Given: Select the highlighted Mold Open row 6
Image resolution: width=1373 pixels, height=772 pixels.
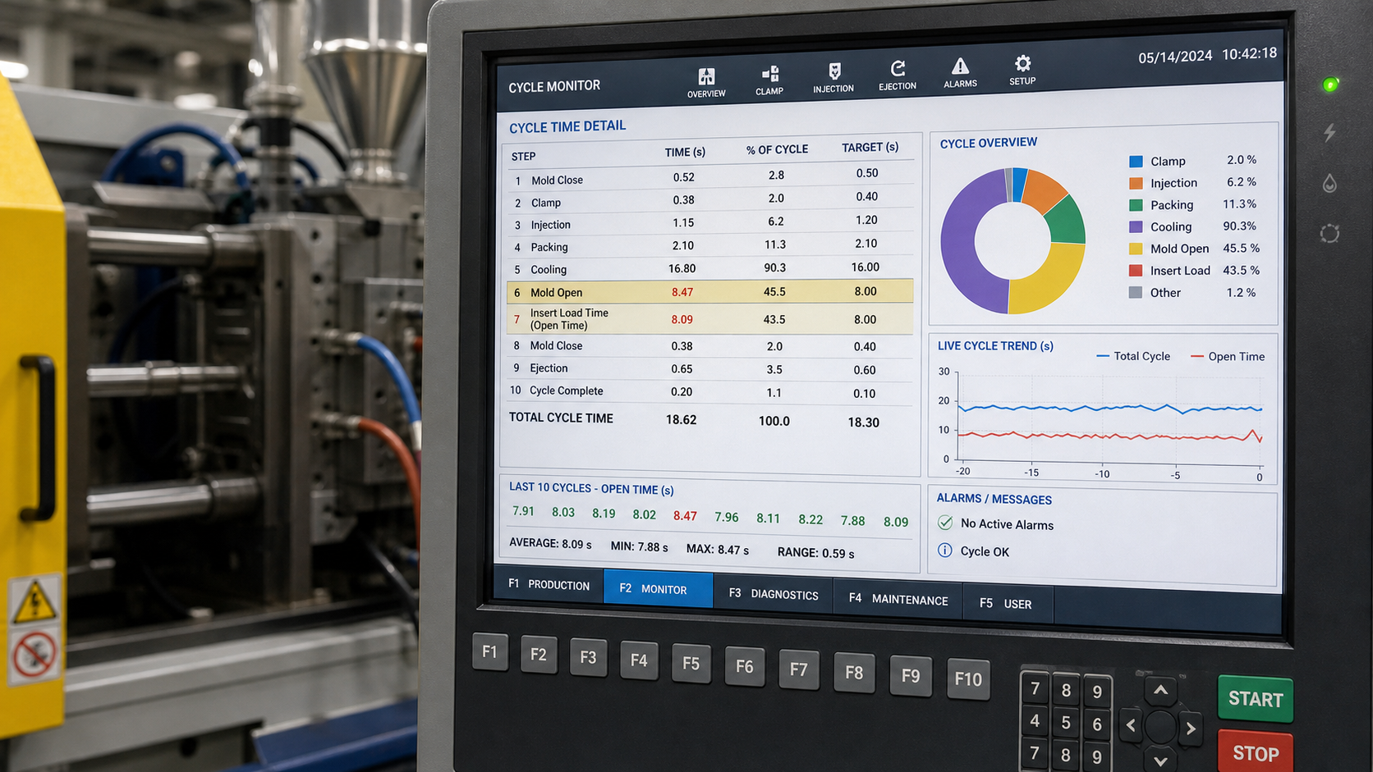Looking at the screenshot, I should [709, 292].
